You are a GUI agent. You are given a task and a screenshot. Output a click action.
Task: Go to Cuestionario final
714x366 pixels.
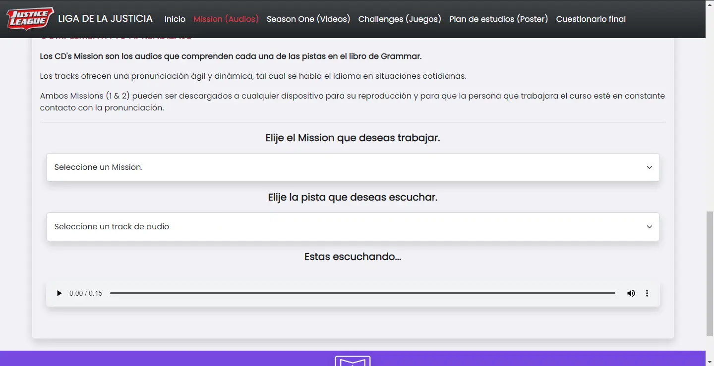click(591, 19)
